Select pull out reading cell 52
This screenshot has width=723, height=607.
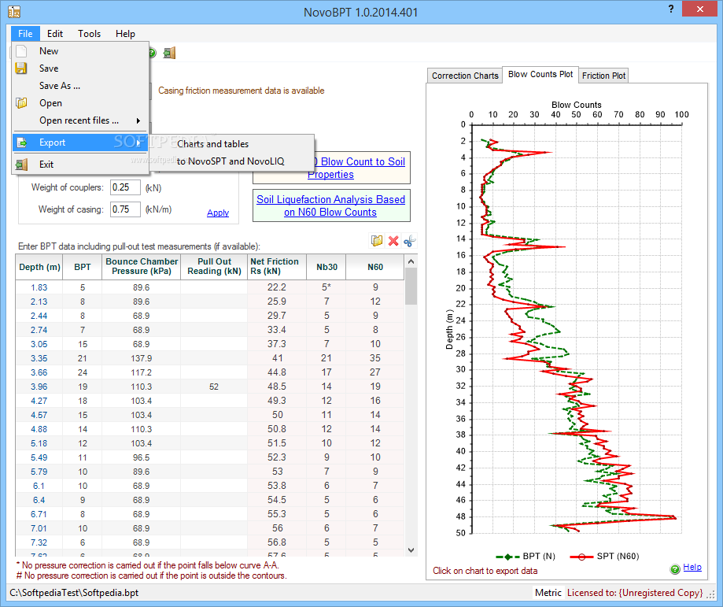click(x=214, y=387)
